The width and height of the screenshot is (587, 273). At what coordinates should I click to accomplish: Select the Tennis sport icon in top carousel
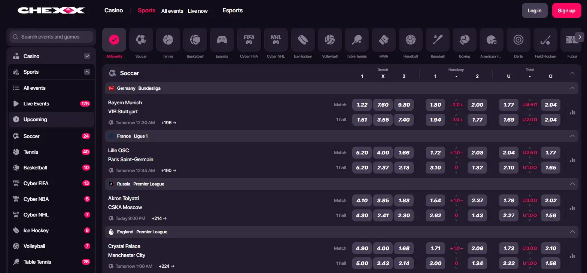click(168, 40)
